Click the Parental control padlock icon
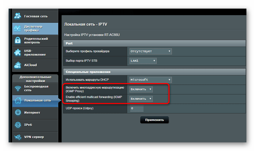 click(17, 40)
